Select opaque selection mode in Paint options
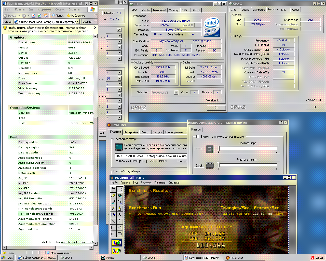The image size is (326, 261). [116, 243]
